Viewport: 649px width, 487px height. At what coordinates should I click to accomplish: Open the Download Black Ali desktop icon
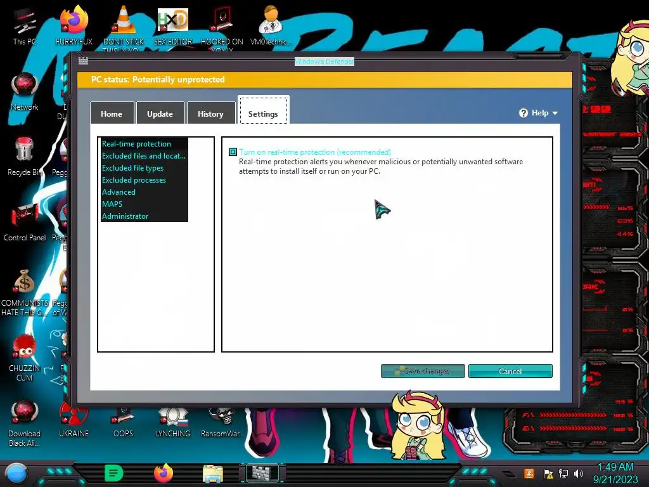click(25, 423)
